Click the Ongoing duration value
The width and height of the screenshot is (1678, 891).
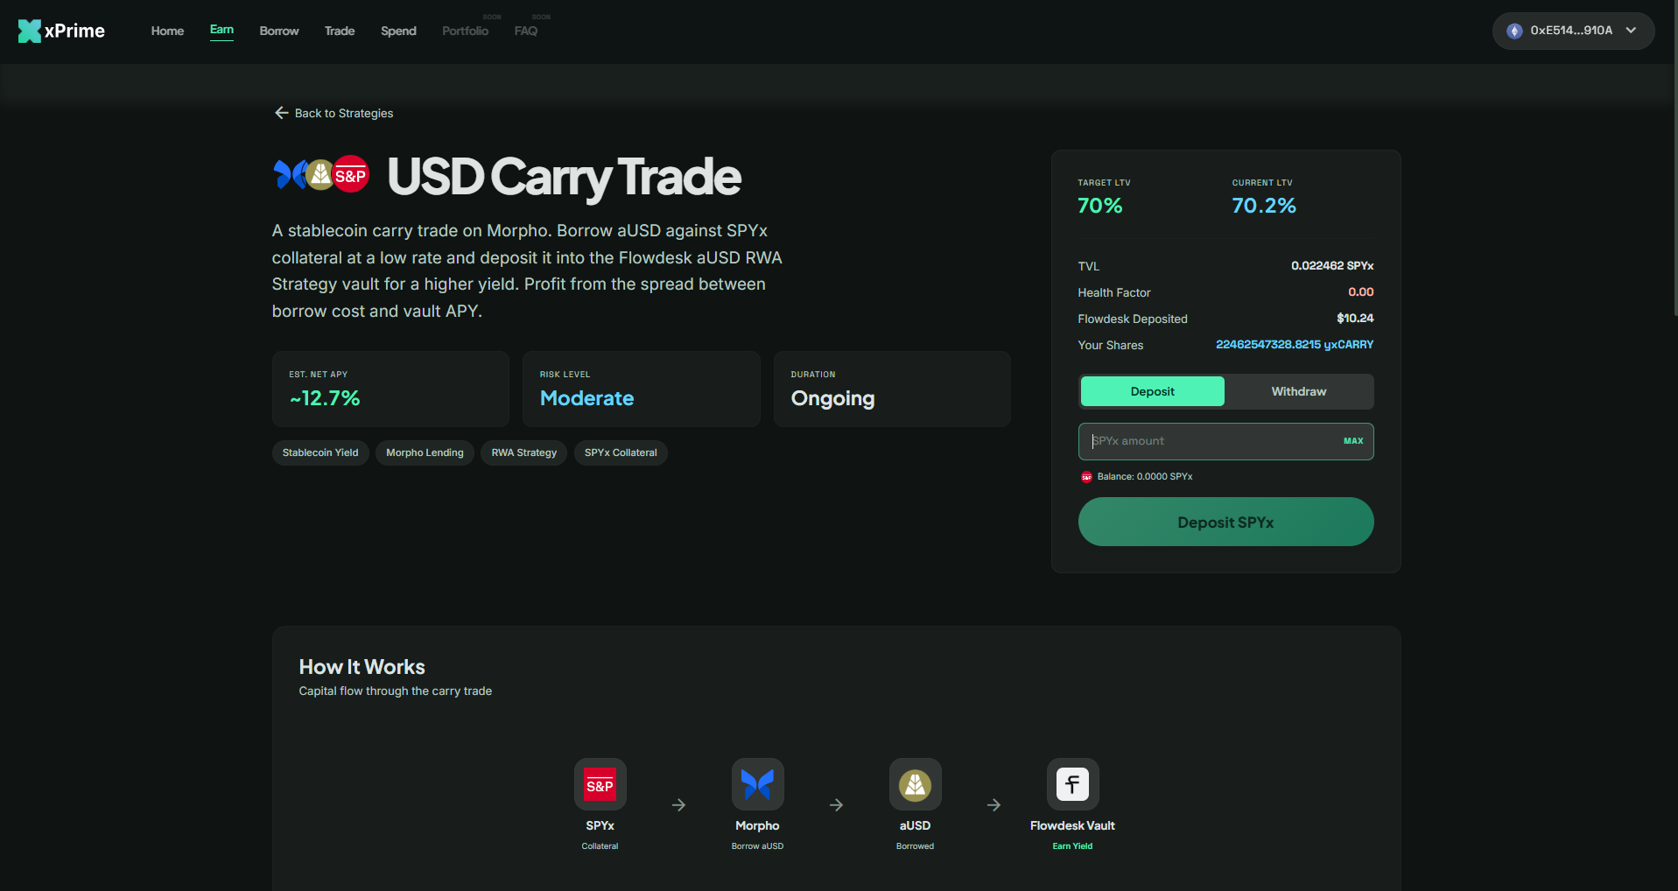(x=832, y=398)
